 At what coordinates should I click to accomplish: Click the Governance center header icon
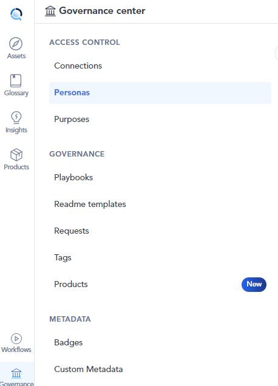click(x=50, y=11)
